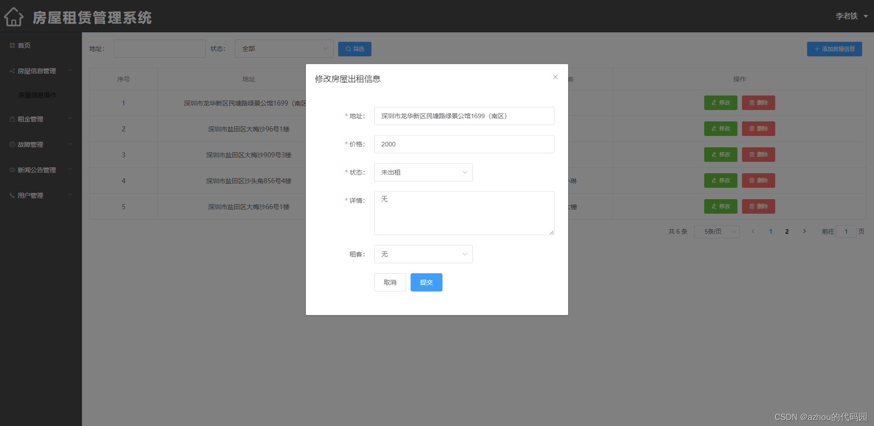874x426 pixels.
Task: Open the 李老铁 user dropdown arrow
Action: click(x=866, y=16)
